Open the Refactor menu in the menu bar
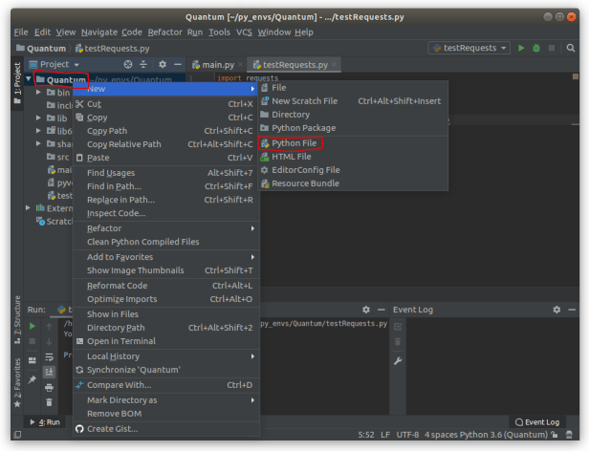Viewport: 589px width, 451px height. pyautogui.click(x=164, y=32)
